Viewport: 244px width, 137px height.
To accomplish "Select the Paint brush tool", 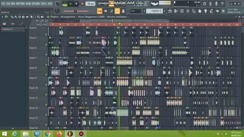I will pos(16,17).
